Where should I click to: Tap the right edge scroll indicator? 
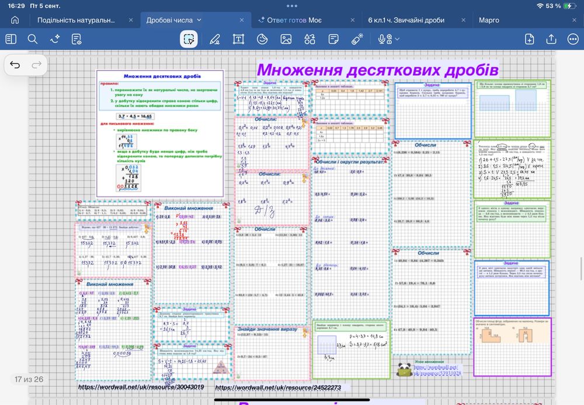click(581, 268)
